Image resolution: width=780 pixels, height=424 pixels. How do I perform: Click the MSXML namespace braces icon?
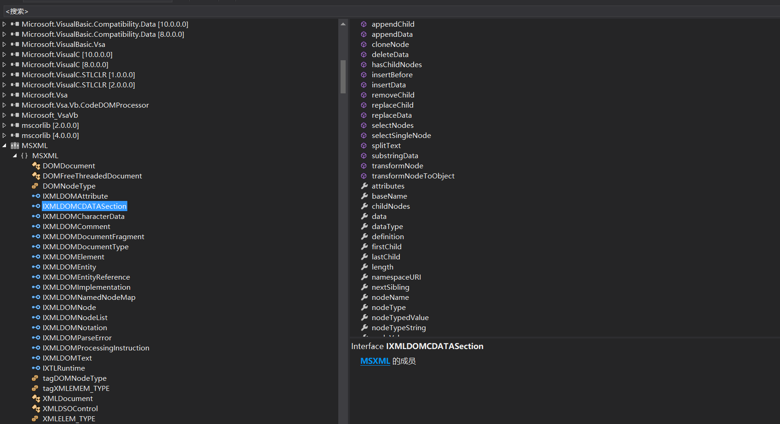point(24,155)
